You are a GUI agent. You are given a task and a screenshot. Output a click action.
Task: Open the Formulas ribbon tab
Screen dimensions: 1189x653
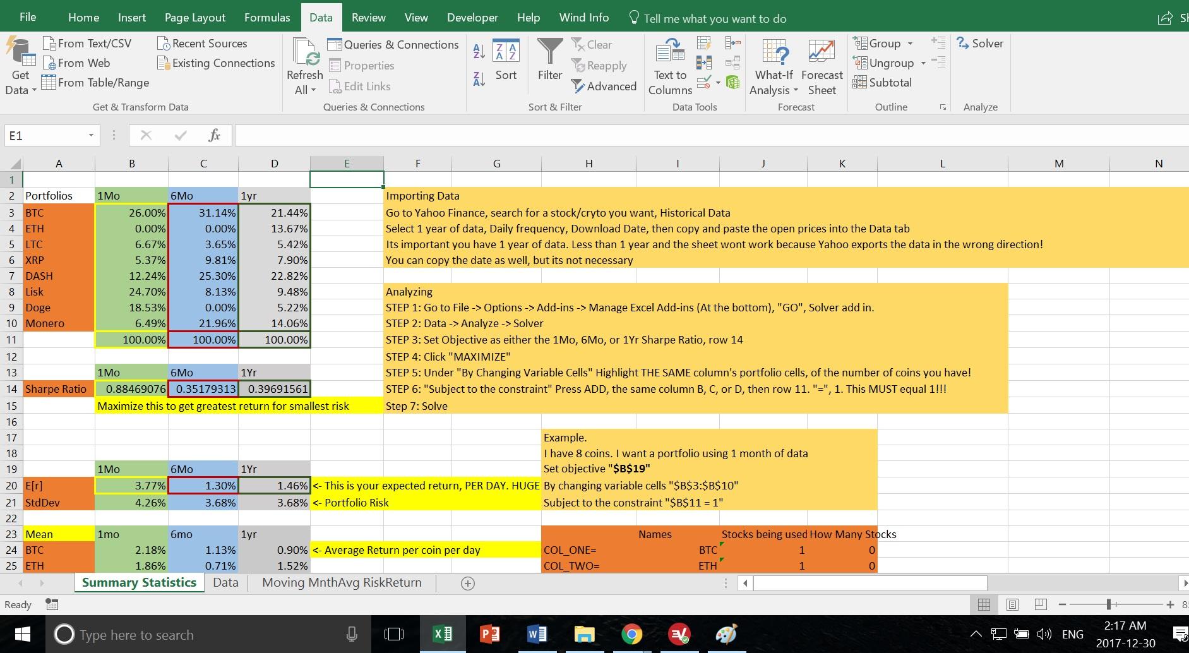[x=267, y=18]
